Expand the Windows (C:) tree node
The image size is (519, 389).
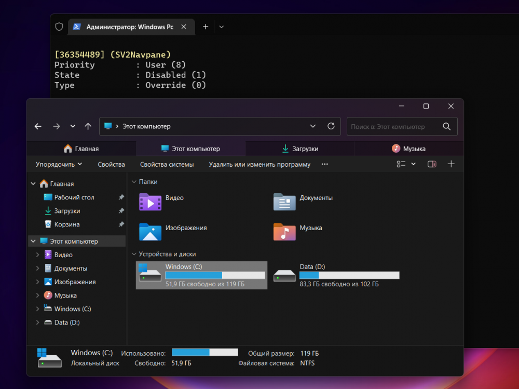[37, 309]
